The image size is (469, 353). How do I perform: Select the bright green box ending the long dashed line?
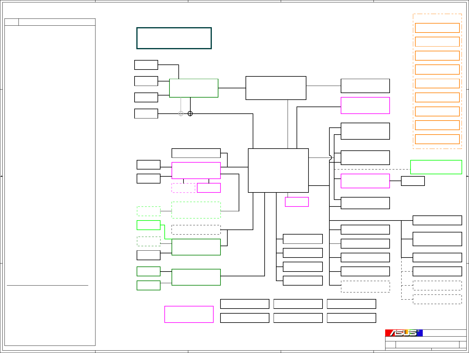tap(436, 167)
